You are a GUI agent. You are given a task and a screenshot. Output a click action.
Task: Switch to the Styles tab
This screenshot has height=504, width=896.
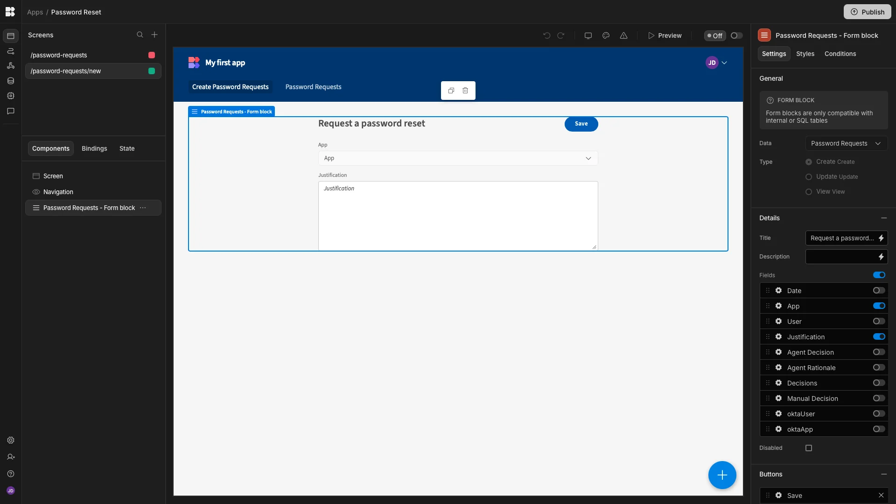coord(805,54)
